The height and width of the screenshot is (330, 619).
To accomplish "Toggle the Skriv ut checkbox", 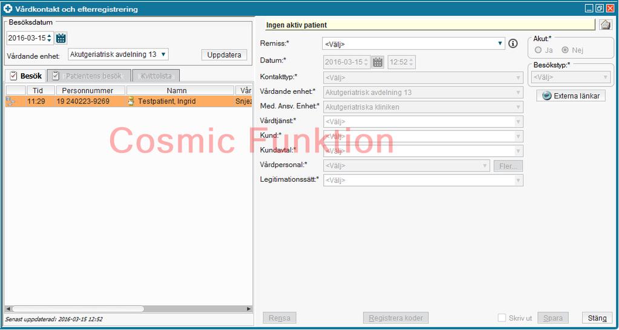I will click(x=502, y=318).
